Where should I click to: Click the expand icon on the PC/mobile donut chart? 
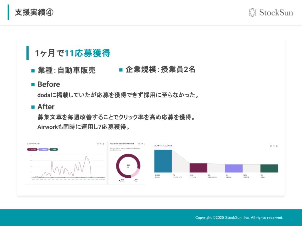pos(139,143)
